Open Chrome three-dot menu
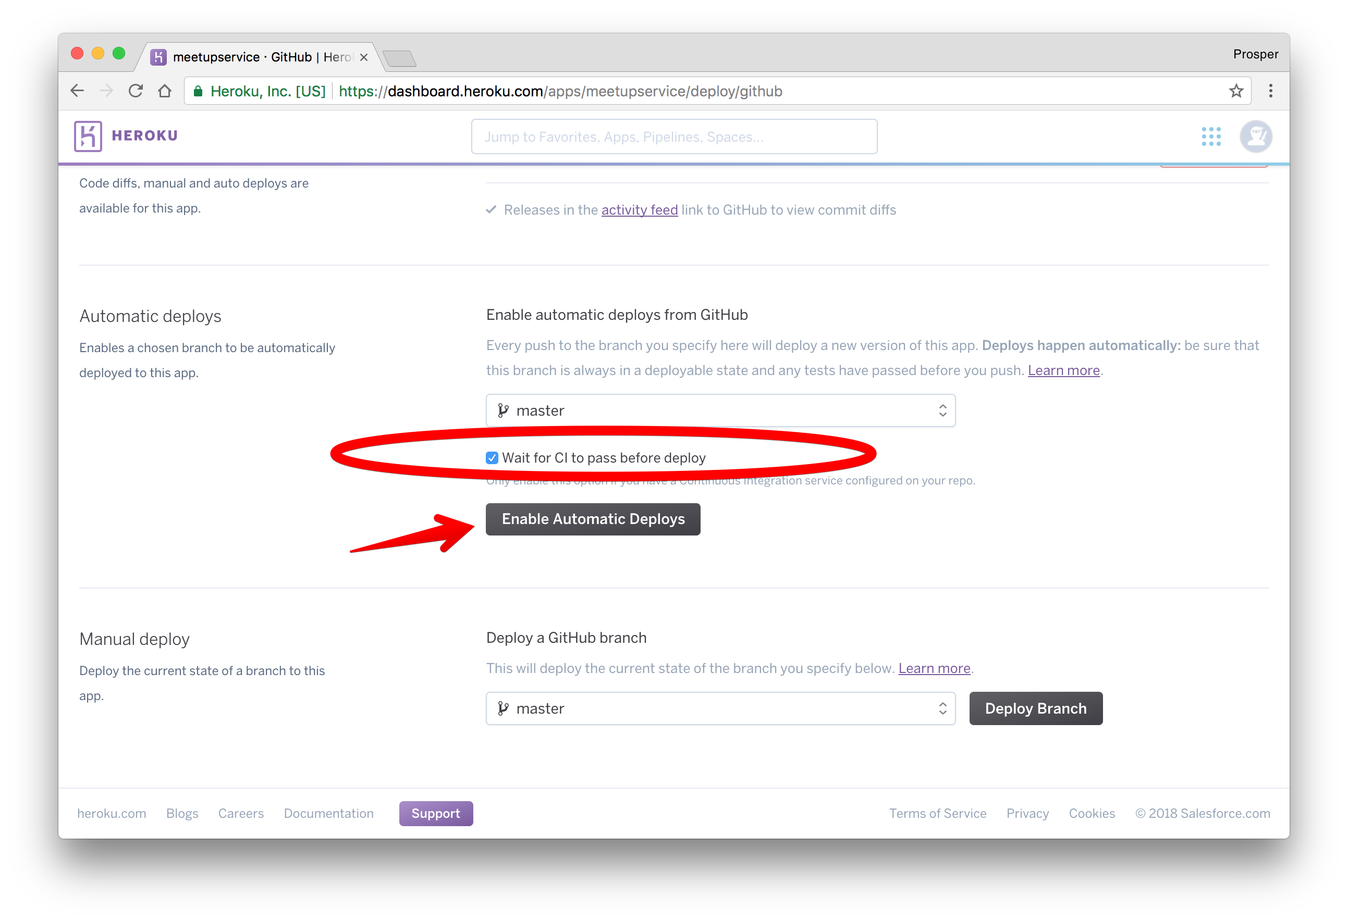 [x=1270, y=91]
